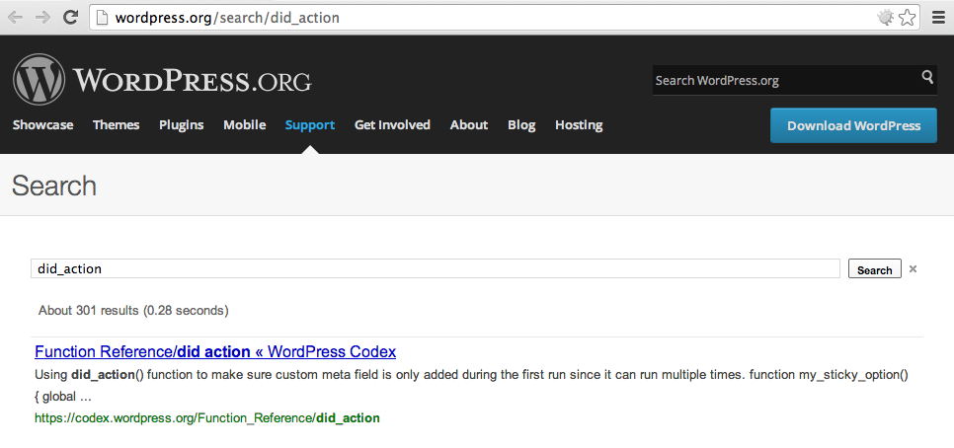Open the Get Involved menu item
The width and height of the screenshot is (954, 448).
[392, 124]
